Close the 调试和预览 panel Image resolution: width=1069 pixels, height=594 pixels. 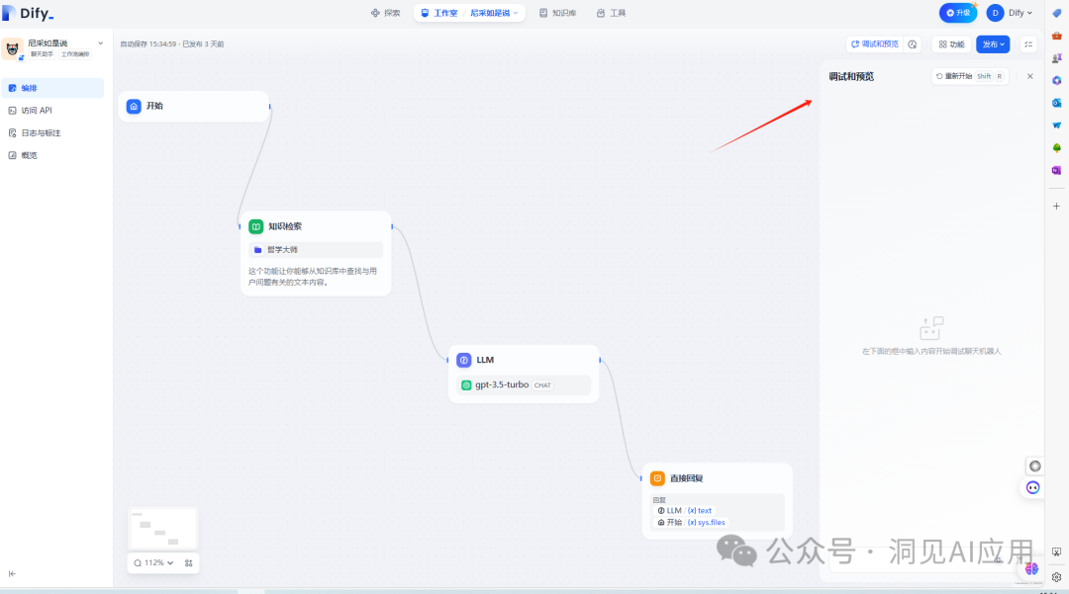coord(1029,76)
